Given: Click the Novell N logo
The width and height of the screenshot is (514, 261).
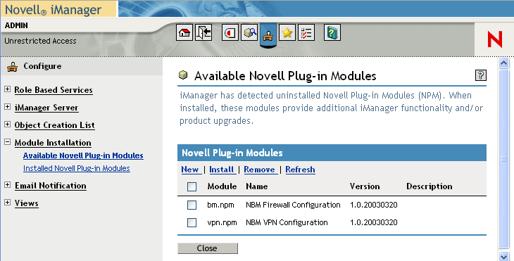Looking at the screenshot, I should 495,39.
